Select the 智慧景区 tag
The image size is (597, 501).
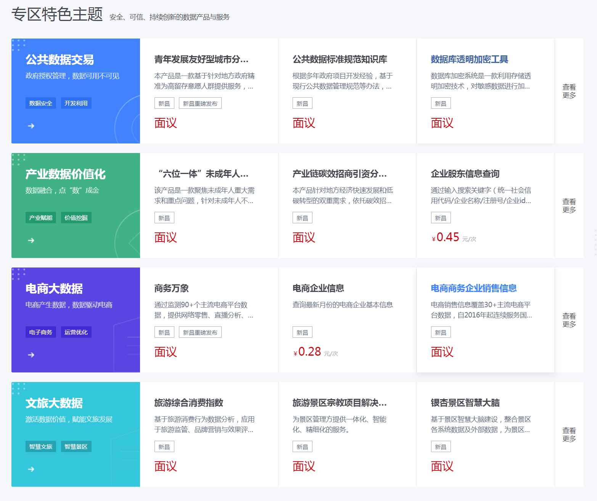[76, 446]
